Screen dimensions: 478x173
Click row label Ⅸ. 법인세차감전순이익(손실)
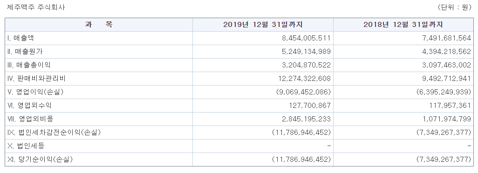point(54,132)
